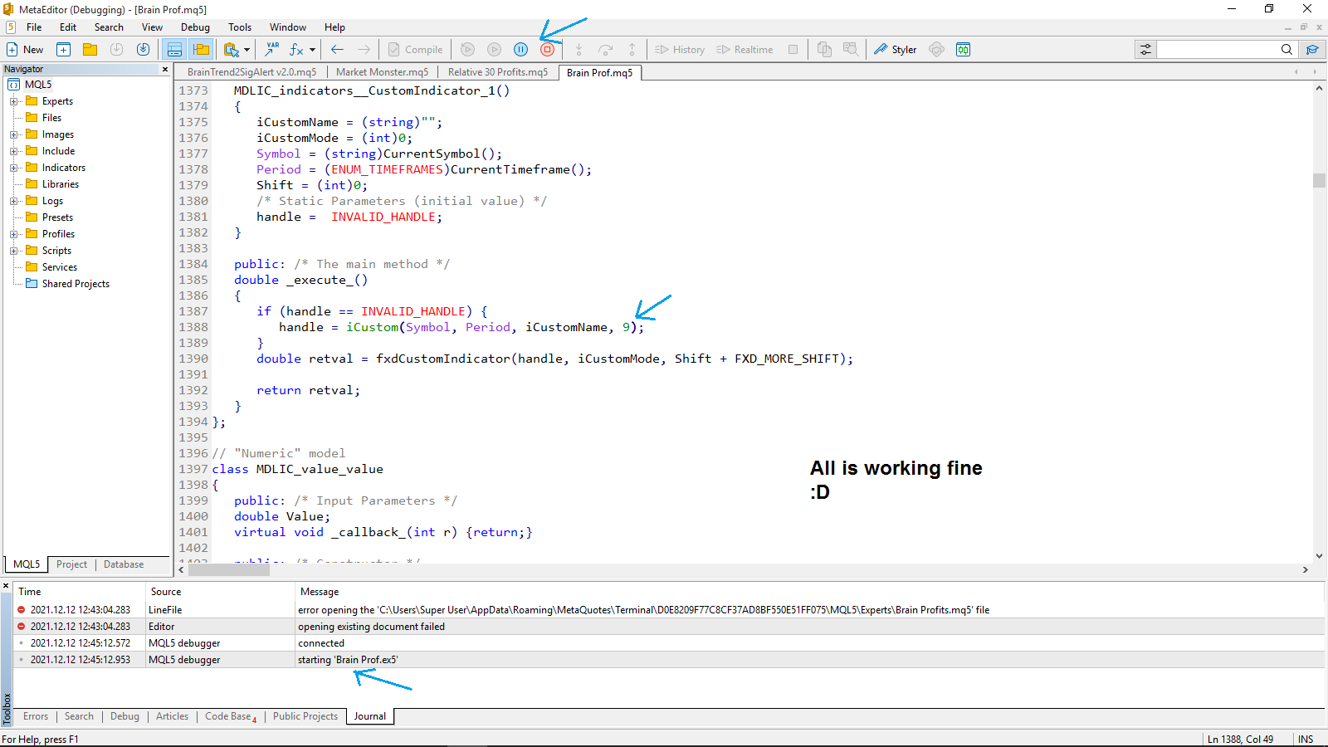Expand the Include folder
The height and width of the screenshot is (747, 1328).
point(13,151)
